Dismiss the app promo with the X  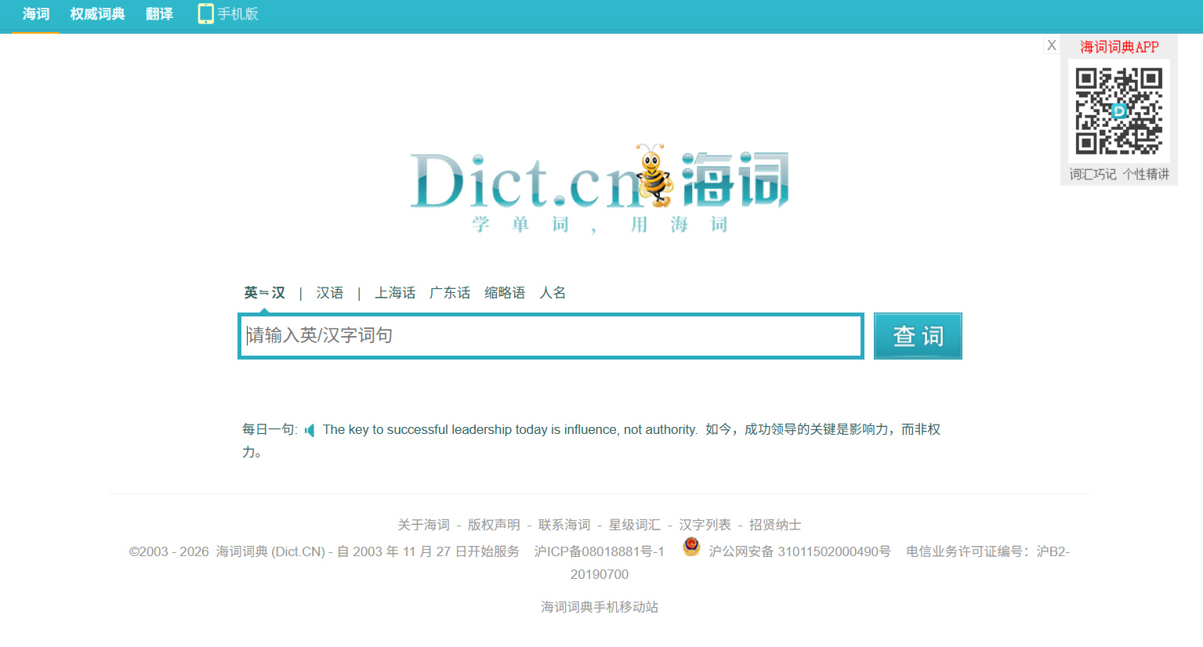(1051, 45)
